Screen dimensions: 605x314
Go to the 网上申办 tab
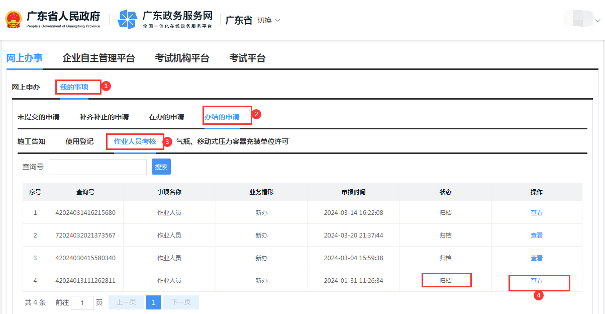coord(26,88)
